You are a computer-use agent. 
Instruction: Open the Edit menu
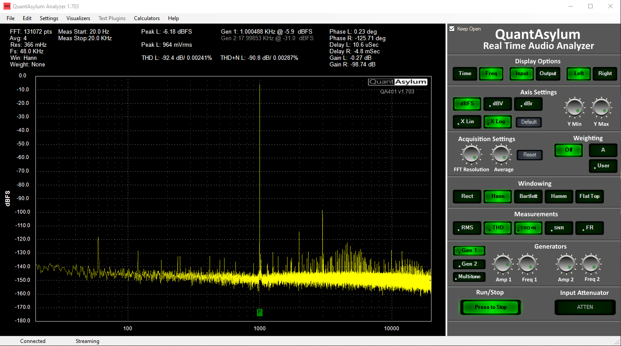tap(27, 18)
